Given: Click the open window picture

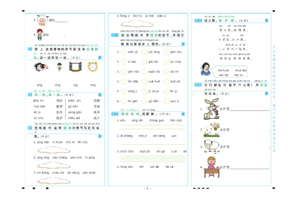Looking at the screenshot, I should pyautogui.click(x=75, y=67).
